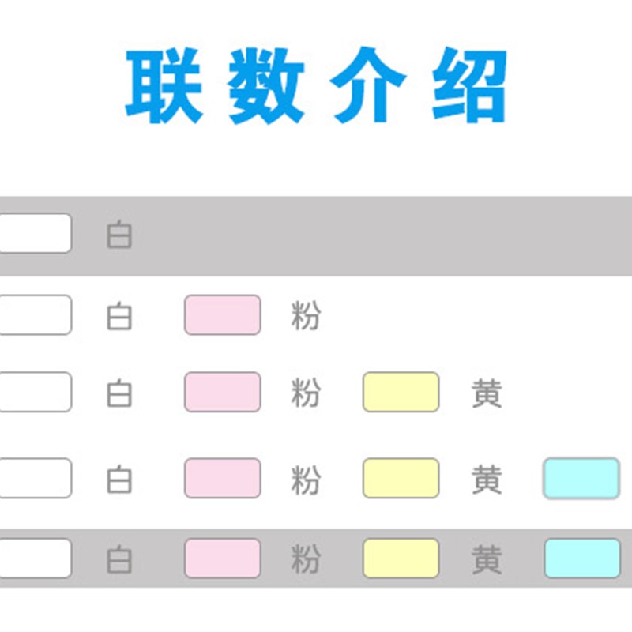The width and height of the screenshot is (632, 632).
Task: Click the 黄 label in the bottom gray row
Action: pos(487,559)
